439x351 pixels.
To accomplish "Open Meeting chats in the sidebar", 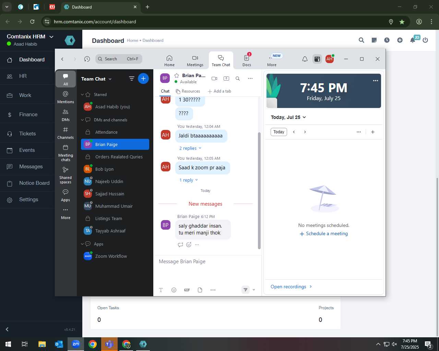I will [66, 153].
